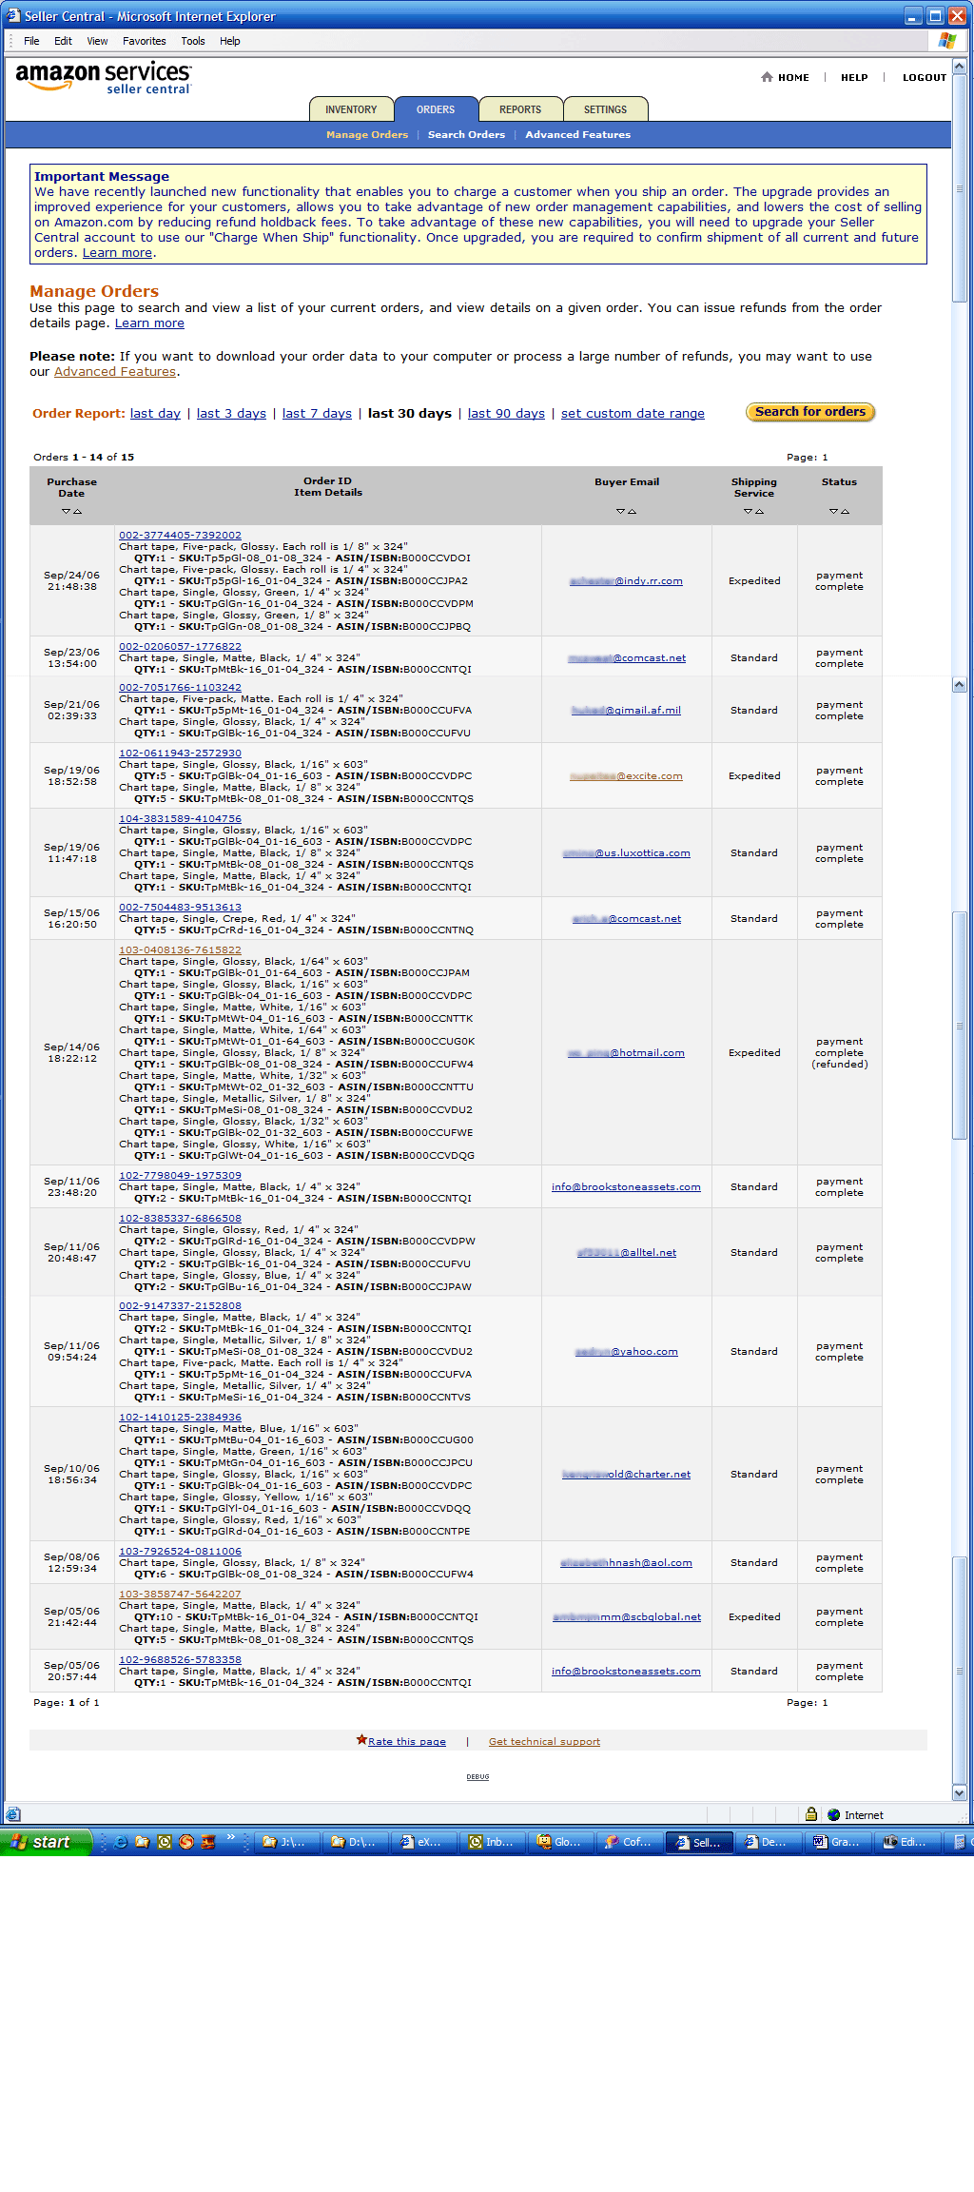Switch to the Inventory tab

[x=351, y=109]
